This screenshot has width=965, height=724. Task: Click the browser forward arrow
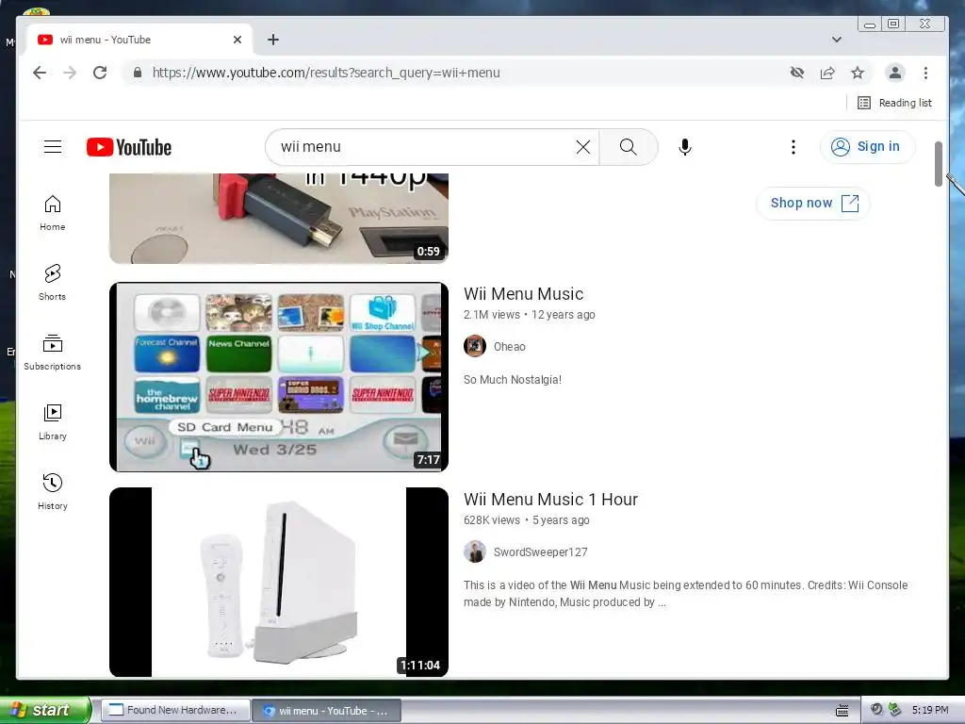click(70, 73)
